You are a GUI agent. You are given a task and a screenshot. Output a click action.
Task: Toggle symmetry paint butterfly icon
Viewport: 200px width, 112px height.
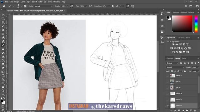(132, 6)
